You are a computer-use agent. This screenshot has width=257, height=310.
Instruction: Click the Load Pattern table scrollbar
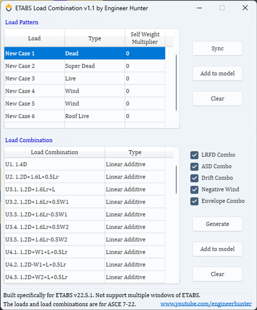click(176, 83)
